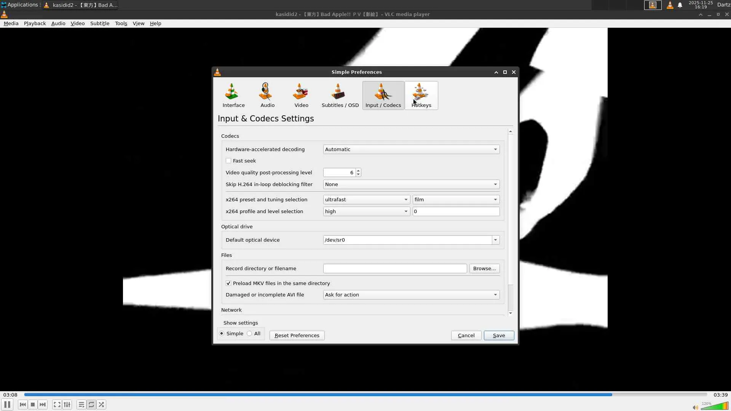The width and height of the screenshot is (731, 411).
Task: Toggle the loop playback icon
Action: (x=91, y=405)
